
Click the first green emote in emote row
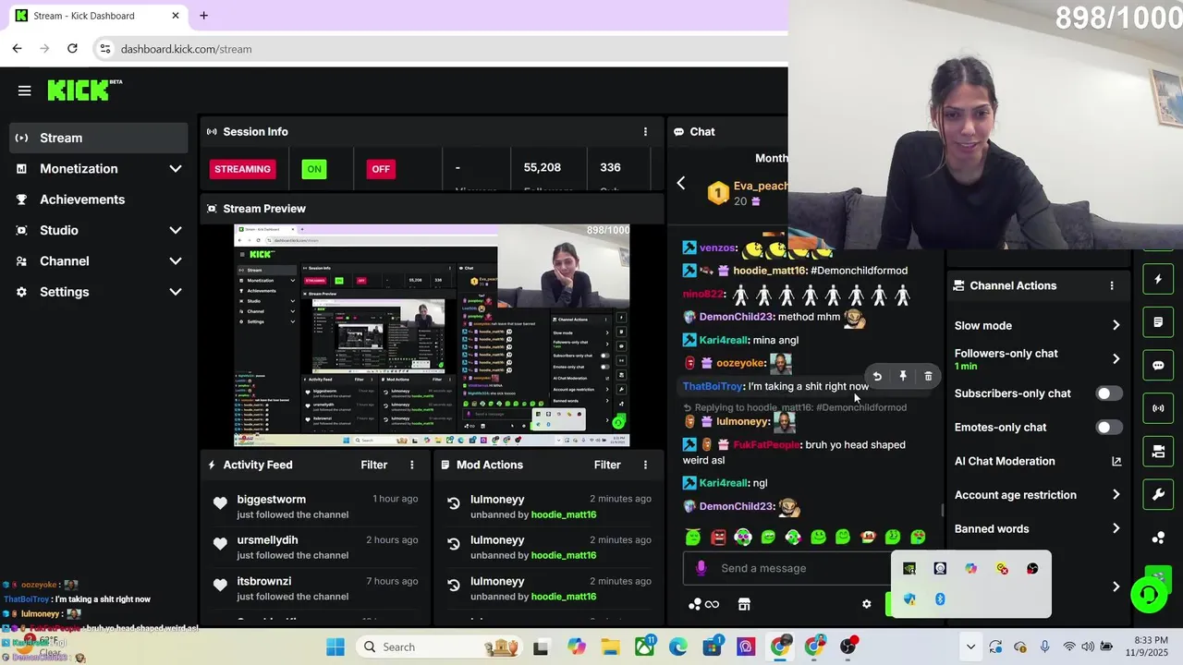coord(693,537)
